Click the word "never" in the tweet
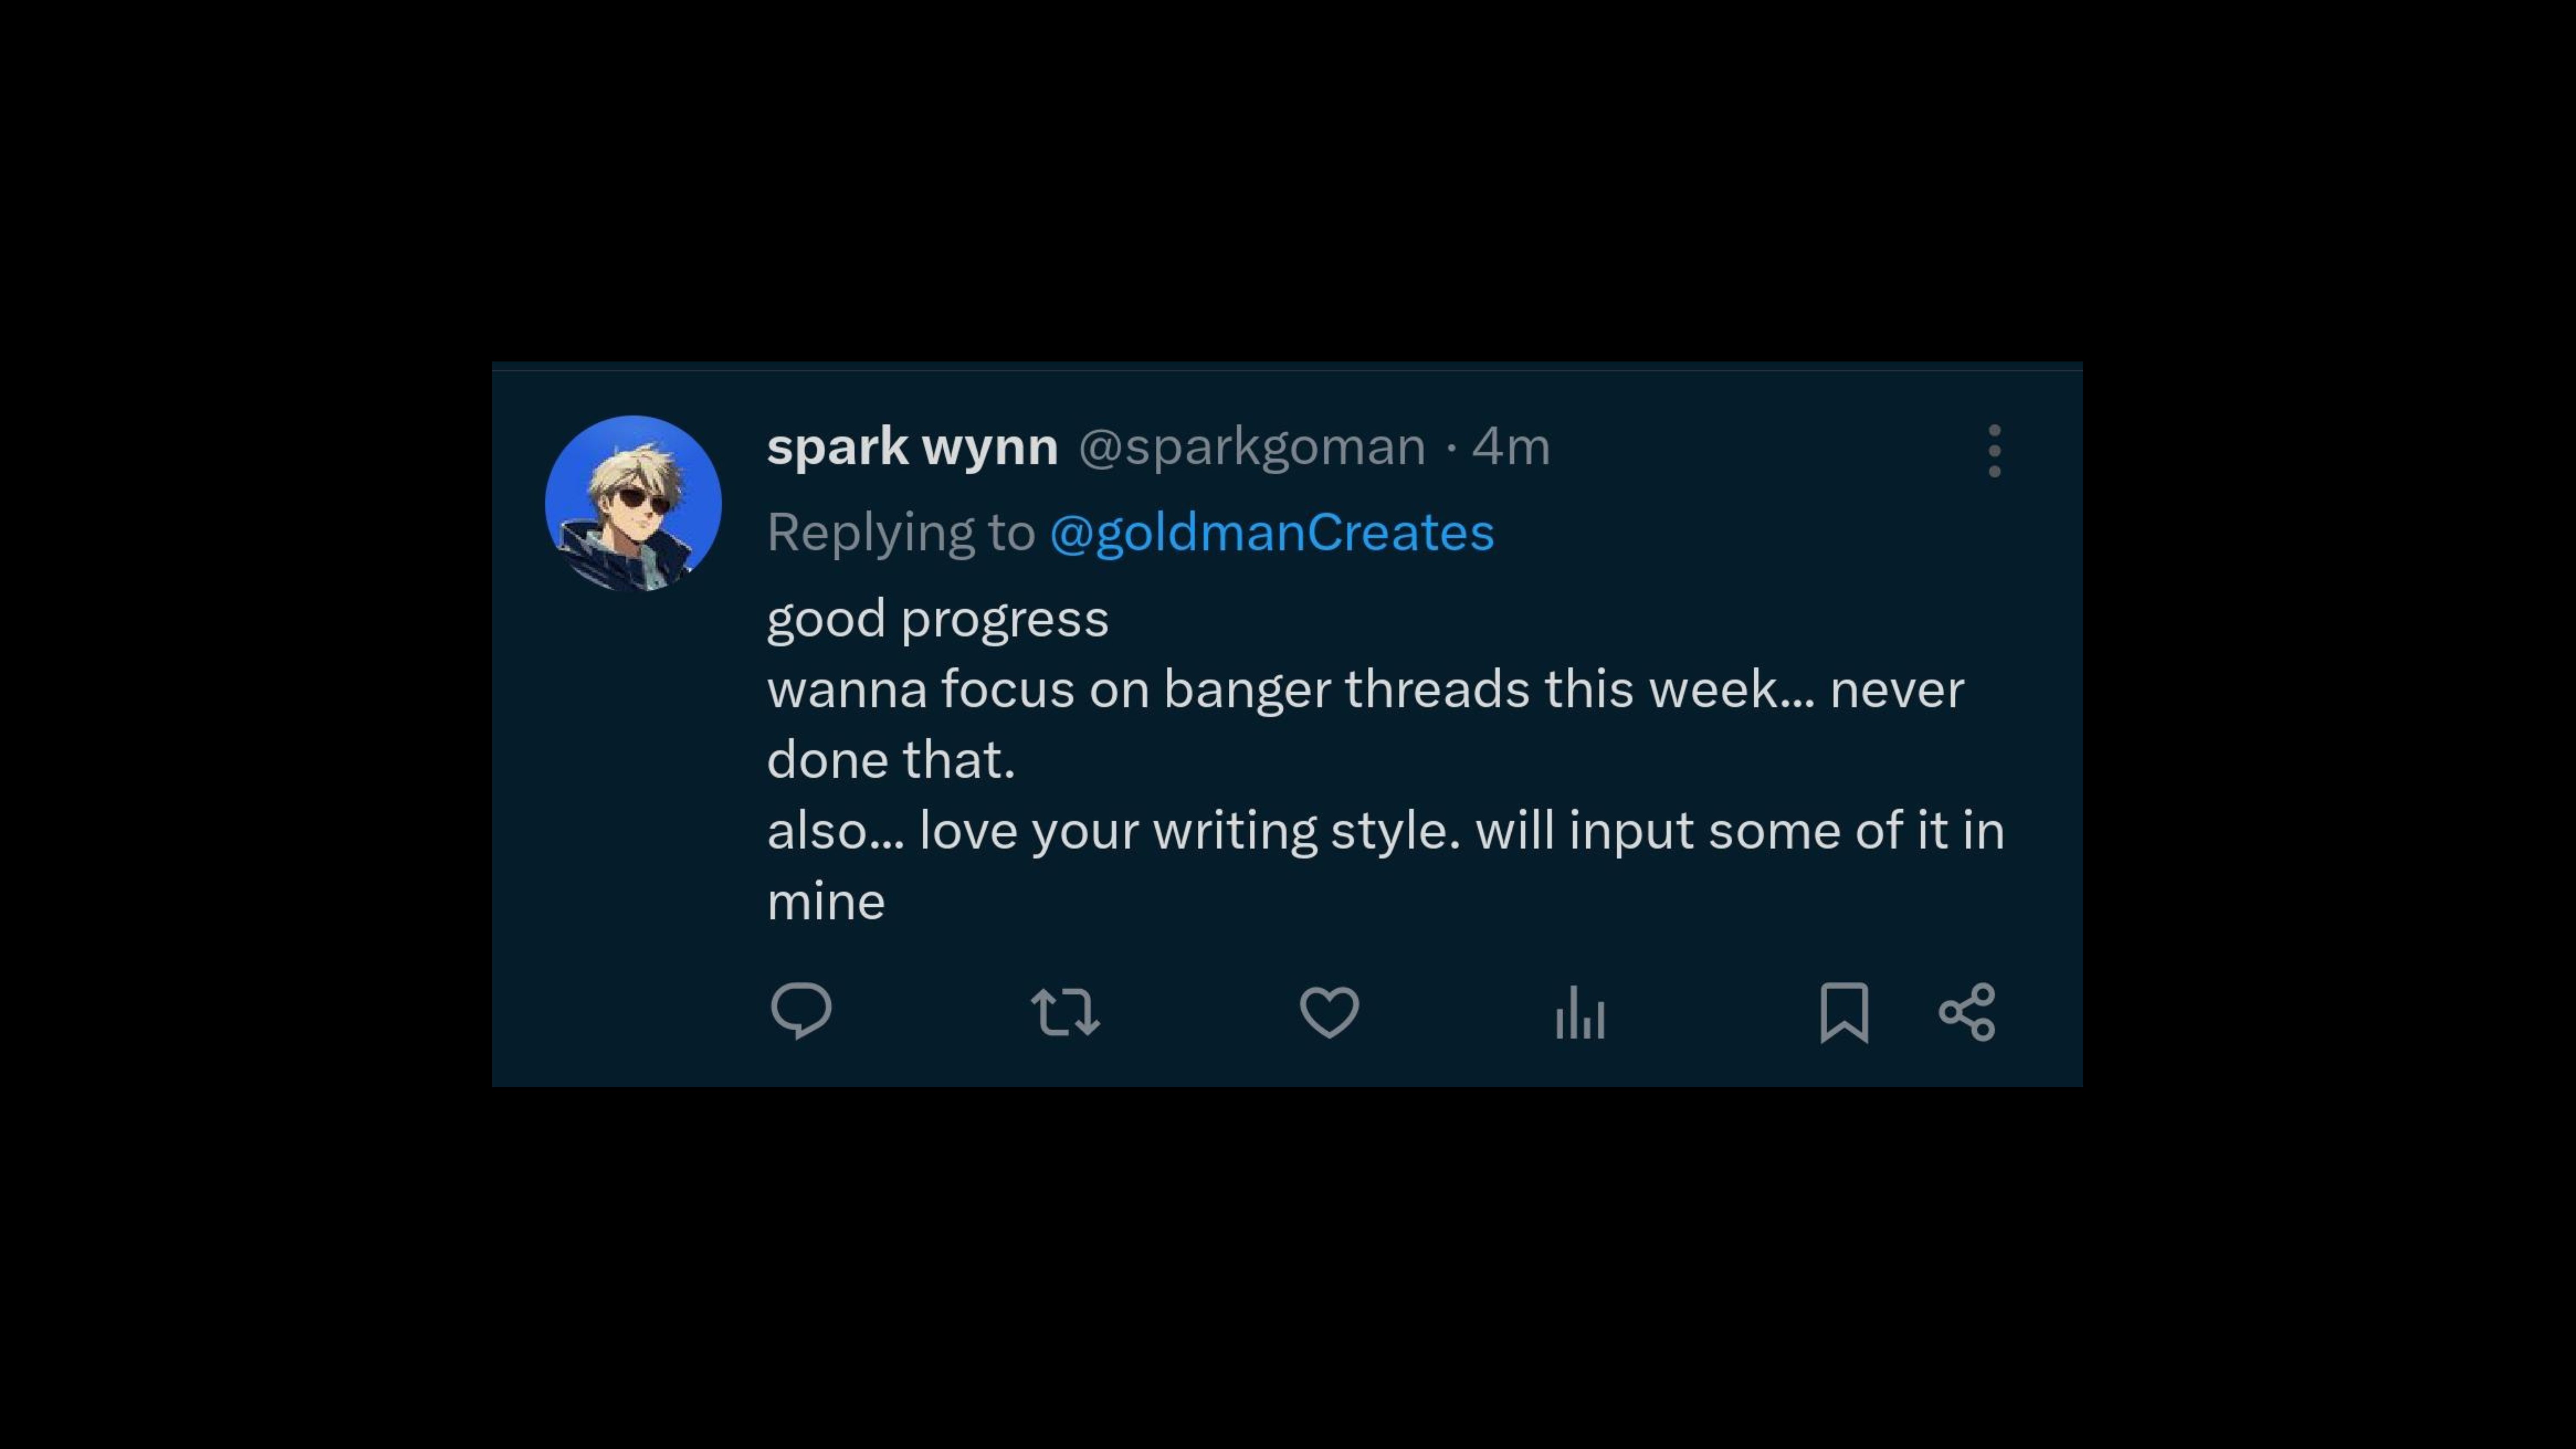 pyautogui.click(x=1896, y=689)
